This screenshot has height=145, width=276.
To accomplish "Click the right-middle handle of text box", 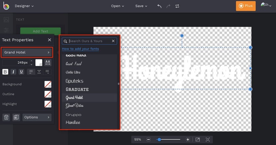I will point(250,68).
